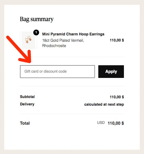The height and width of the screenshot is (154, 144).
Task: Click the black Apply button
Action: tap(111, 72)
